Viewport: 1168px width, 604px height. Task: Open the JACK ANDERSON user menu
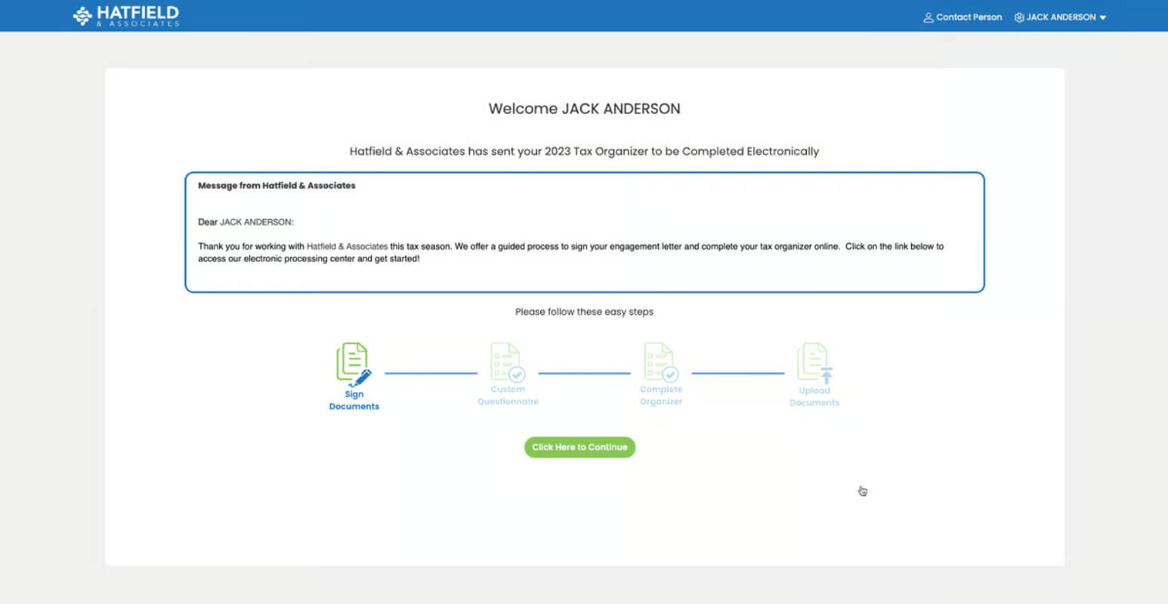[x=1060, y=17]
